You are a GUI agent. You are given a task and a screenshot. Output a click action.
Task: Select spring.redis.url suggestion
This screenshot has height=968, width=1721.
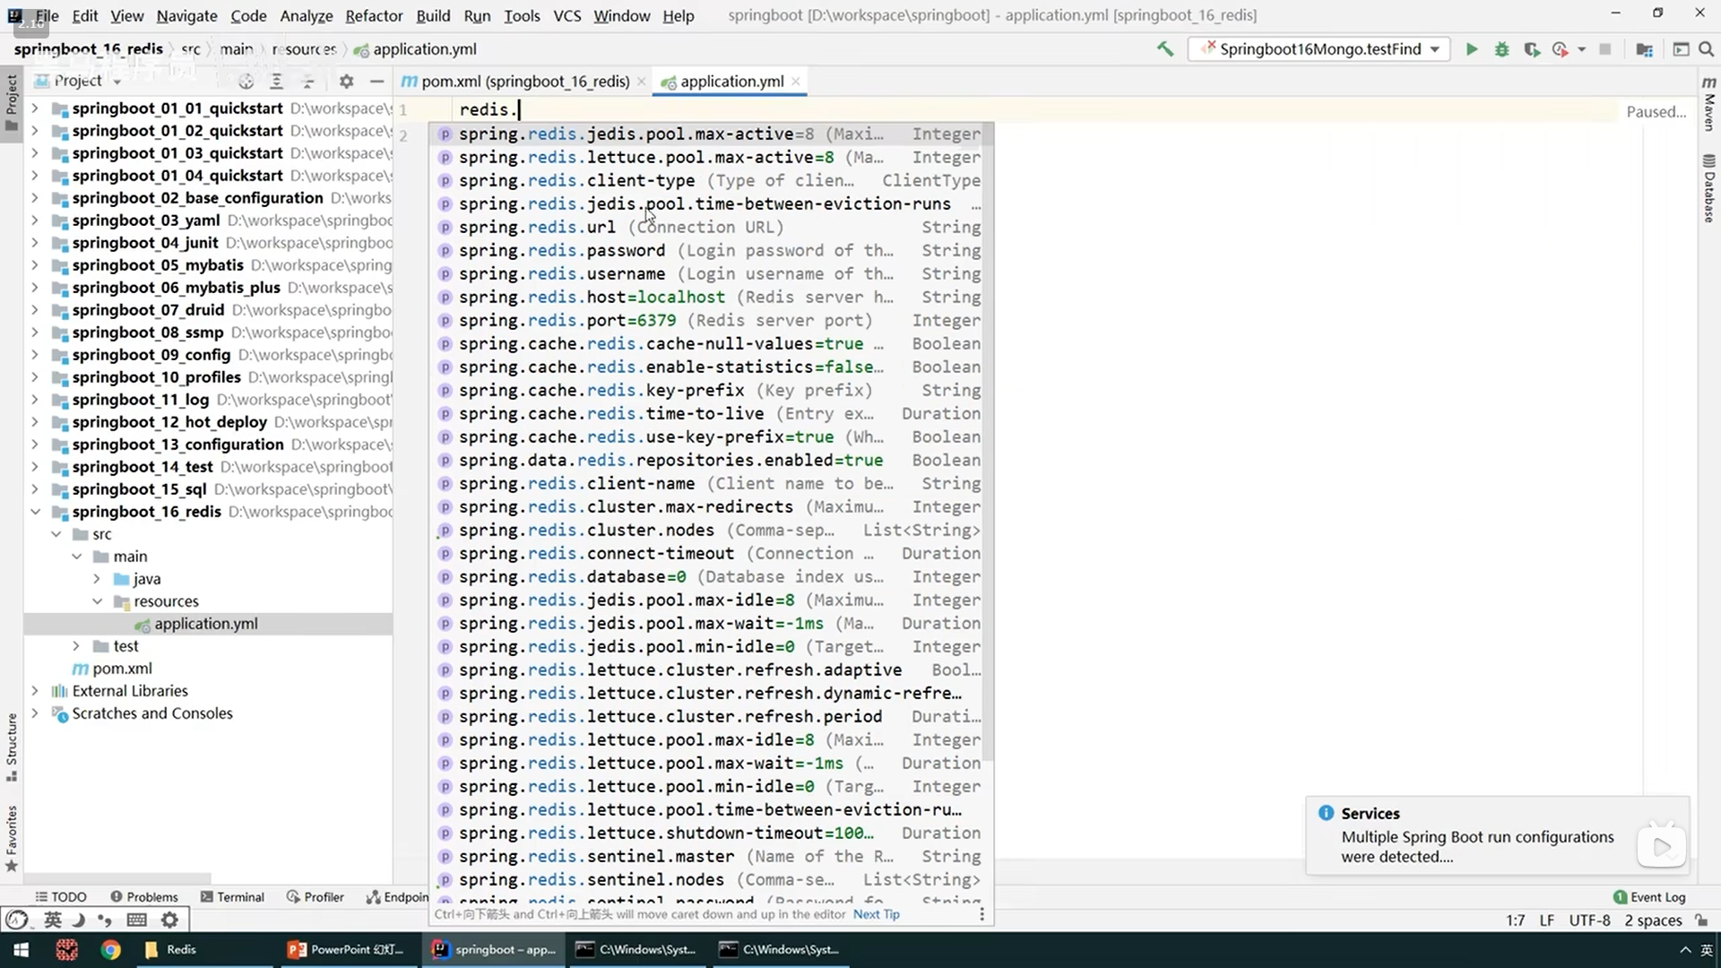tap(711, 227)
